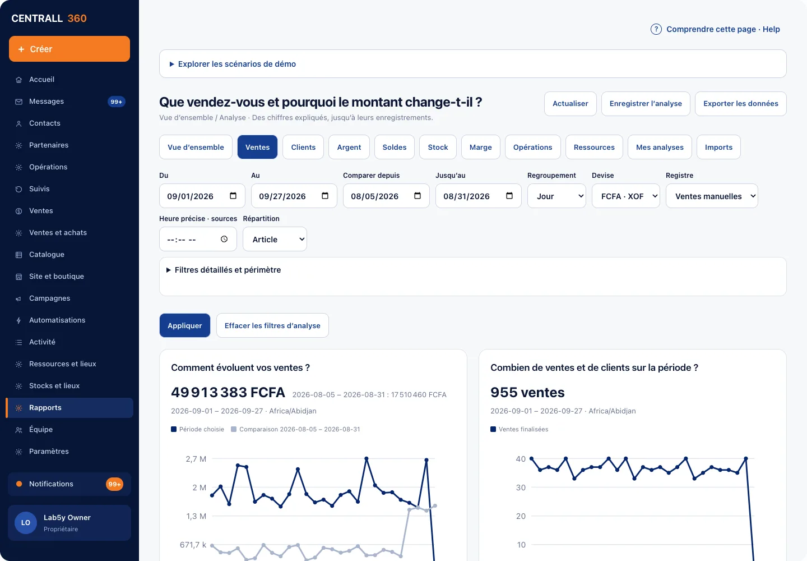The height and width of the screenshot is (561, 807).
Task: Click the help question mark icon
Action: click(656, 29)
